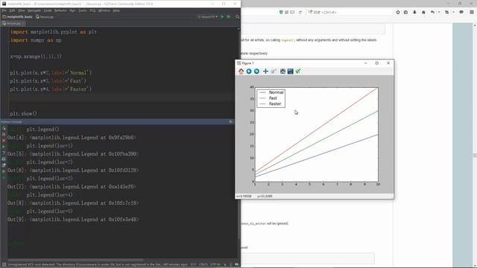The height and width of the screenshot is (268, 477).
Task: Open the Edit menu in PyCharm
Action: [12, 10]
